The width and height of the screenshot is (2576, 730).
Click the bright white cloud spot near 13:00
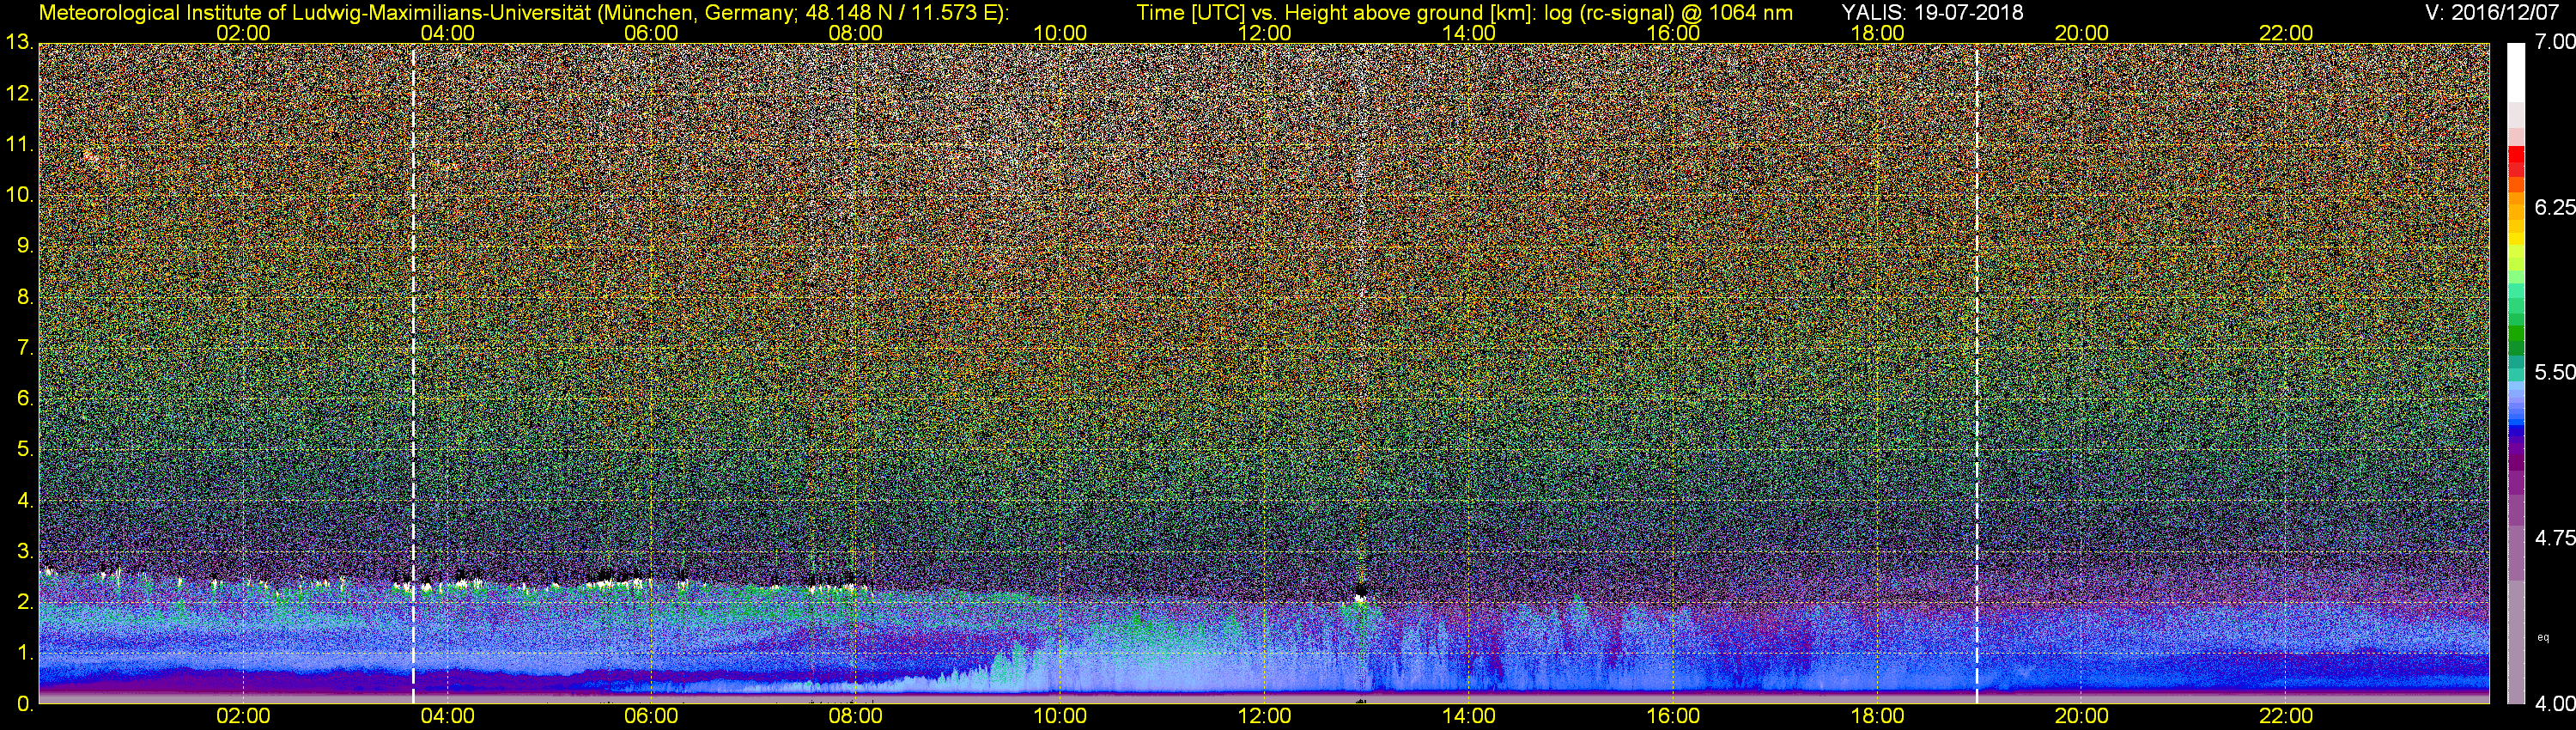pos(1360,598)
